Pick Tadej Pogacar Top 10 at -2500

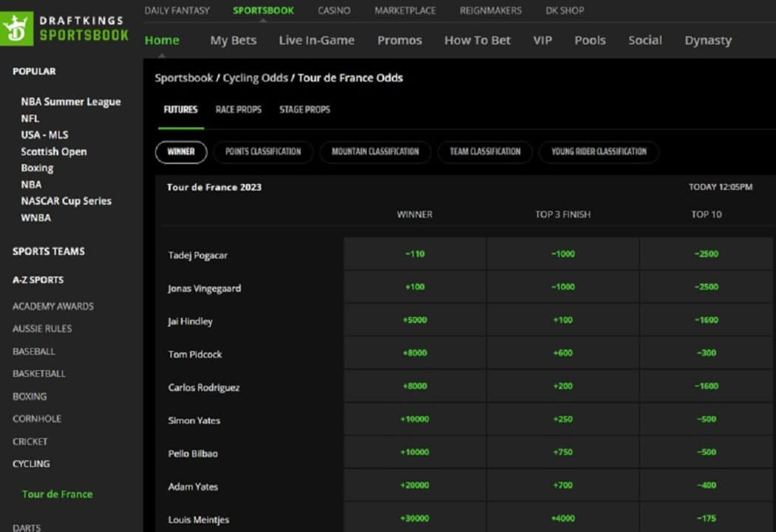point(707,254)
